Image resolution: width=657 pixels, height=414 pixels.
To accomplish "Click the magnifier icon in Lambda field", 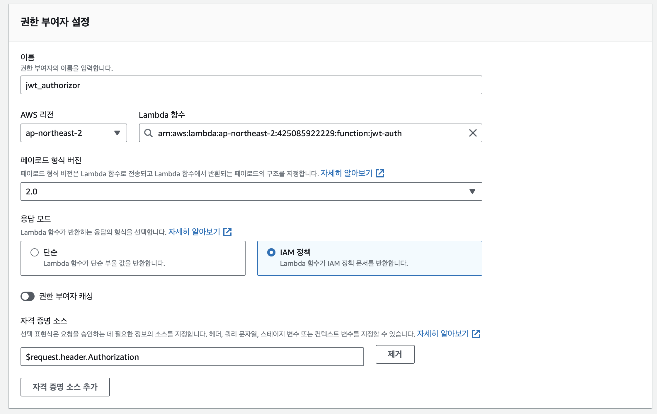I will pyautogui.click(x=148, y=133).
